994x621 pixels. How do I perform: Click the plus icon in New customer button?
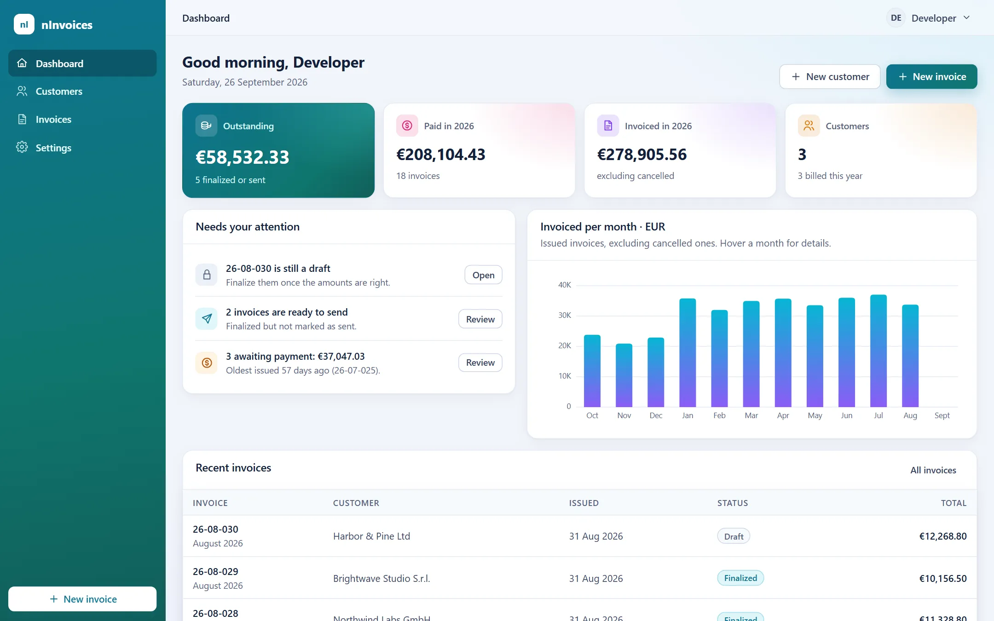click(x=796, y=76)
